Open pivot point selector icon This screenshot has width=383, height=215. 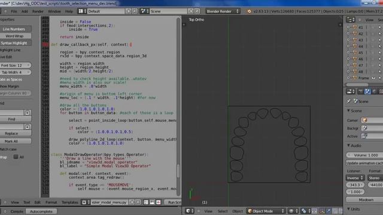[x=305, y=211]
